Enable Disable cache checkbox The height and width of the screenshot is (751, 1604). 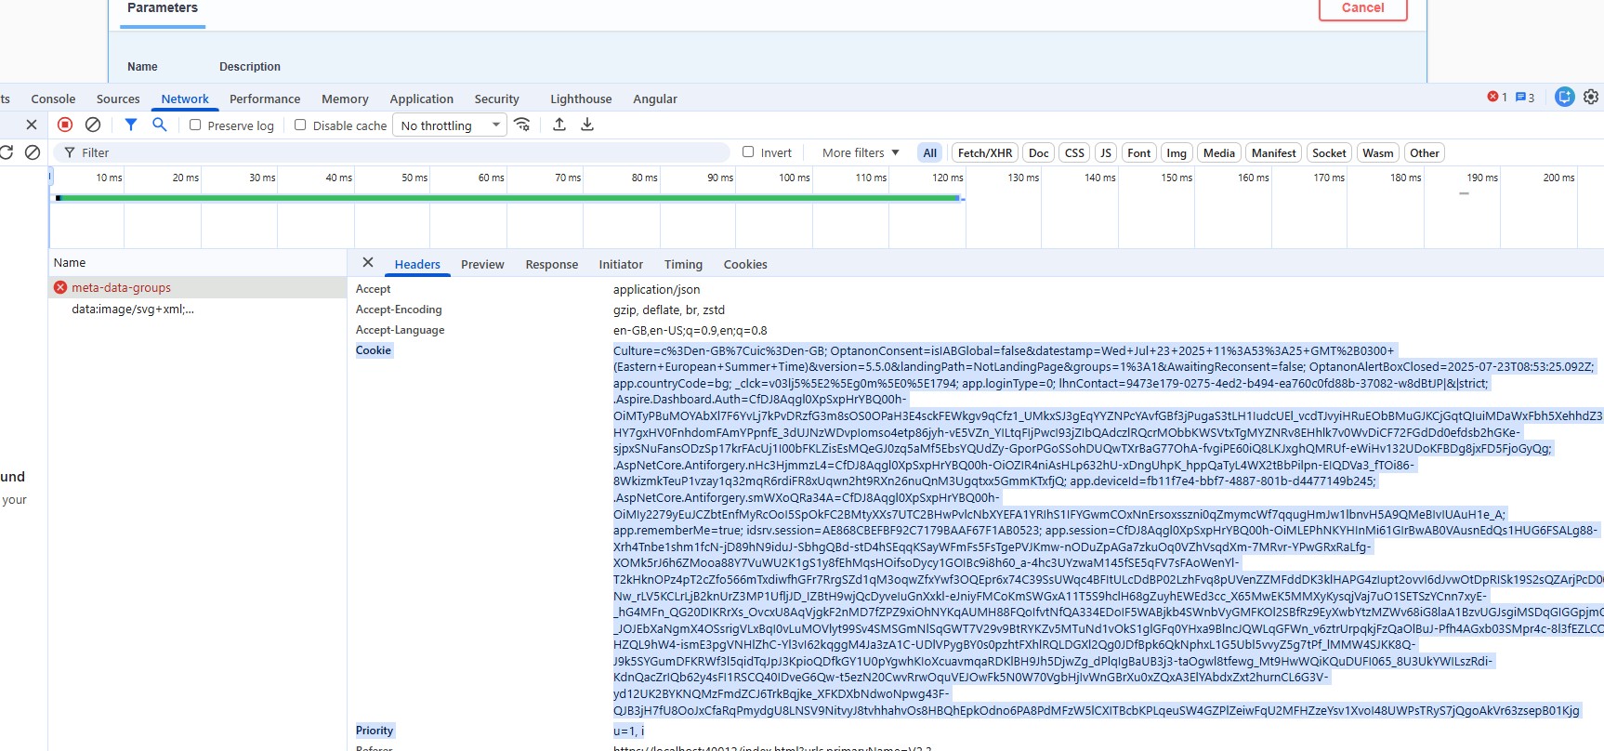coord(300,125)
